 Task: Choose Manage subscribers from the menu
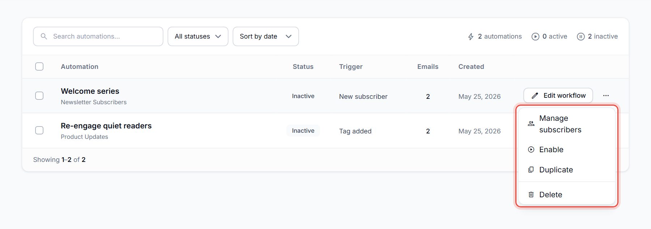pyautogui.click(x=567, y=124)
